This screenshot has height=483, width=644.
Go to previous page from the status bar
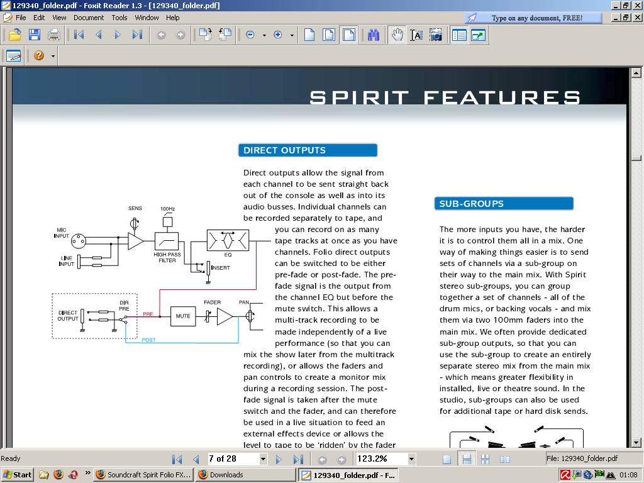[x=196, y=459]
